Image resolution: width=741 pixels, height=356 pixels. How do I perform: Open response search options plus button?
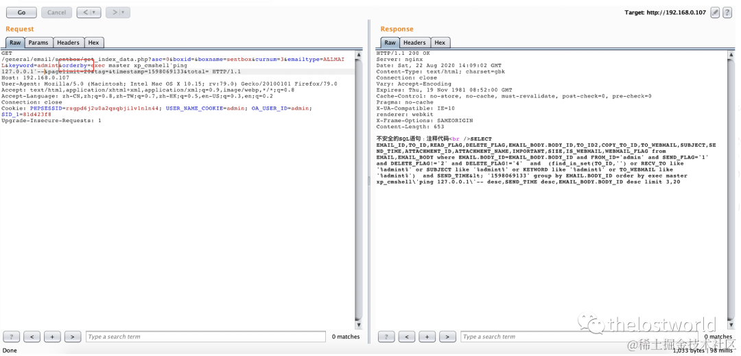click(427, 337)
